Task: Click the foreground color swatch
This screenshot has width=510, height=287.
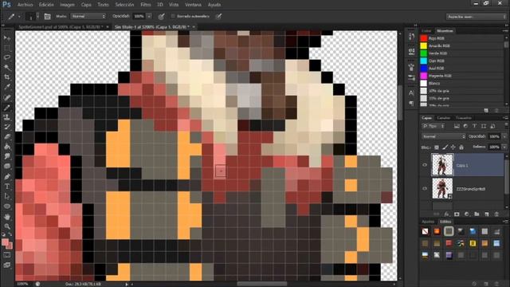Action: click(5, 242)
